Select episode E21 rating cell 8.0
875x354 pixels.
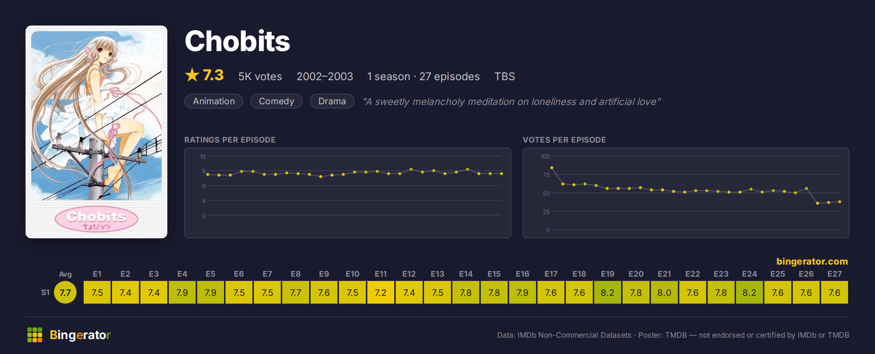point(664,292)
